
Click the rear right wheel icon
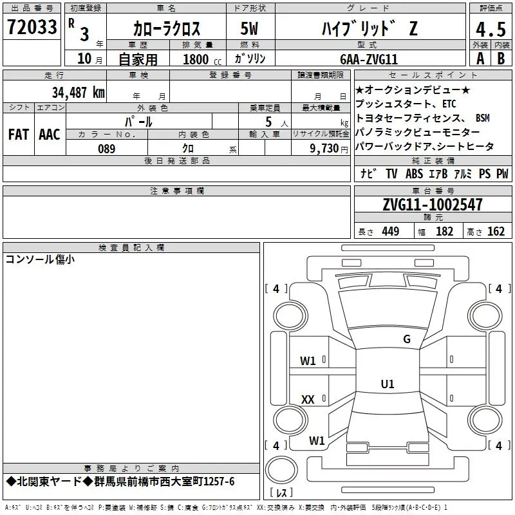[x=485, y=420]
